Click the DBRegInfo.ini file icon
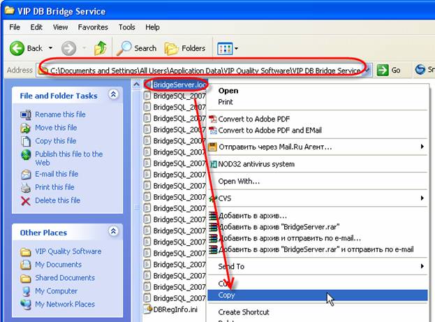This screenshot has width=435, height=322. click(x=147, y=309)
